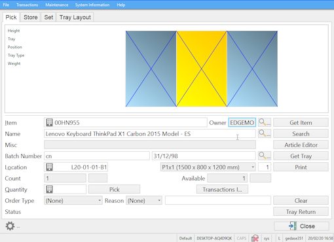Open settings gear icon at bottom left

click(10, 226)
